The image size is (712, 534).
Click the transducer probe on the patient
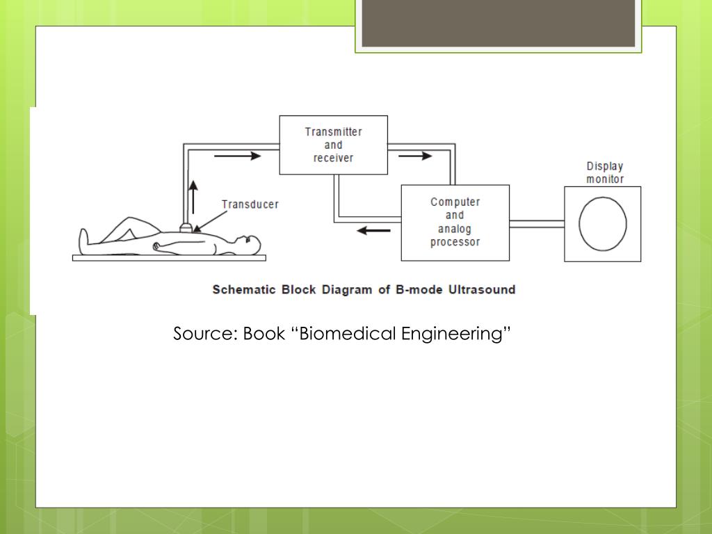click(186, 227)
